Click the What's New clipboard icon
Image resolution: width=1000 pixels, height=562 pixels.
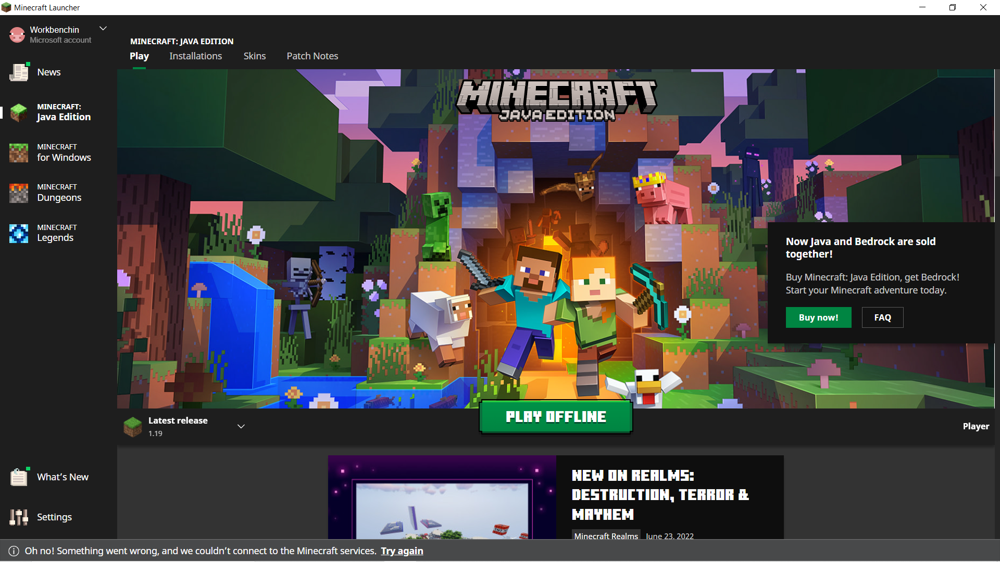coord(19,477)
